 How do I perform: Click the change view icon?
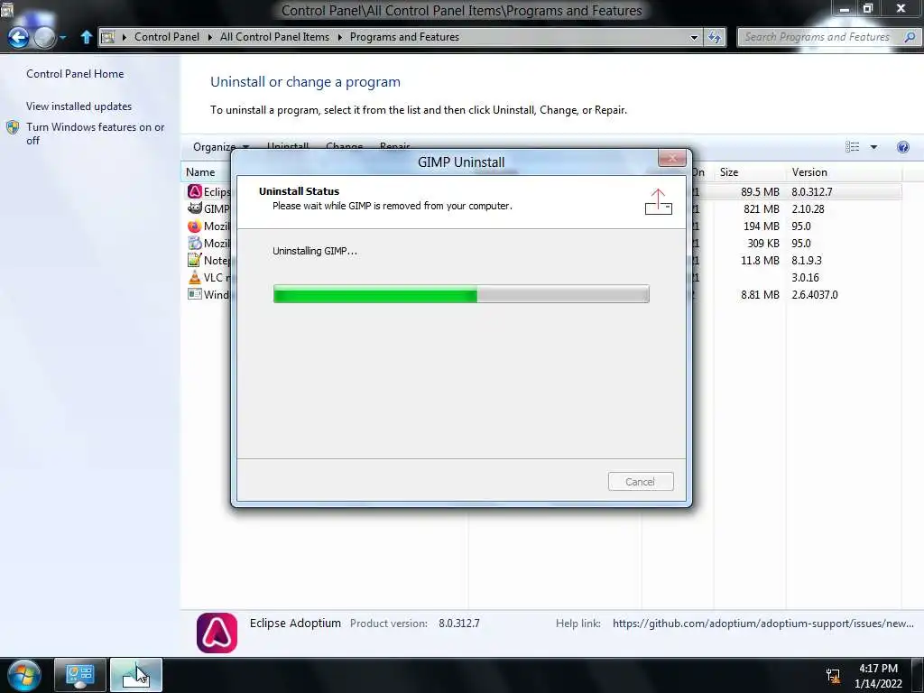(852, 147)
